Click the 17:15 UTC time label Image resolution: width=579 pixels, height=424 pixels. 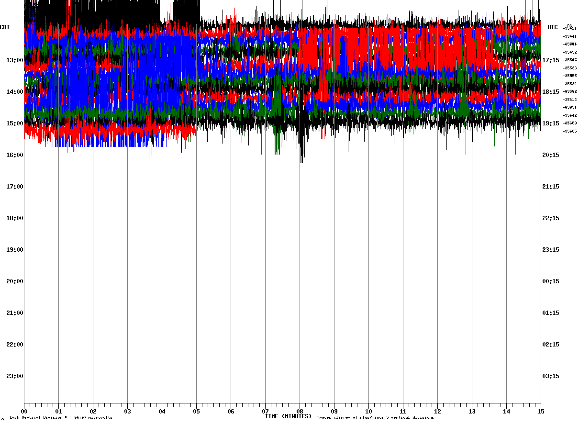(x=551, y=60)
